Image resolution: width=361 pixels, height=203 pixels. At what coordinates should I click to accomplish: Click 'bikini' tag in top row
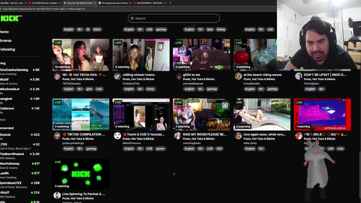pyautogui.click(x=97, y=29)
